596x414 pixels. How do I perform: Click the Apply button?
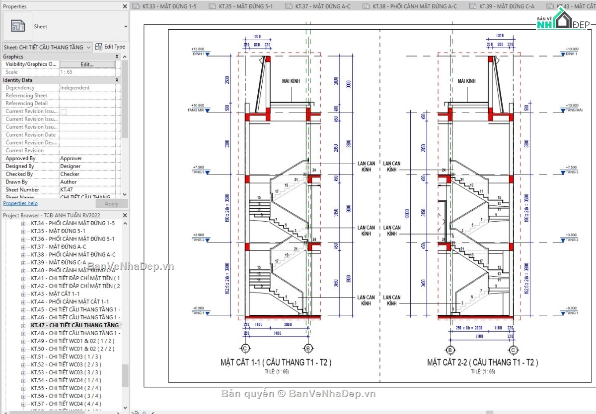coord(111,203)
